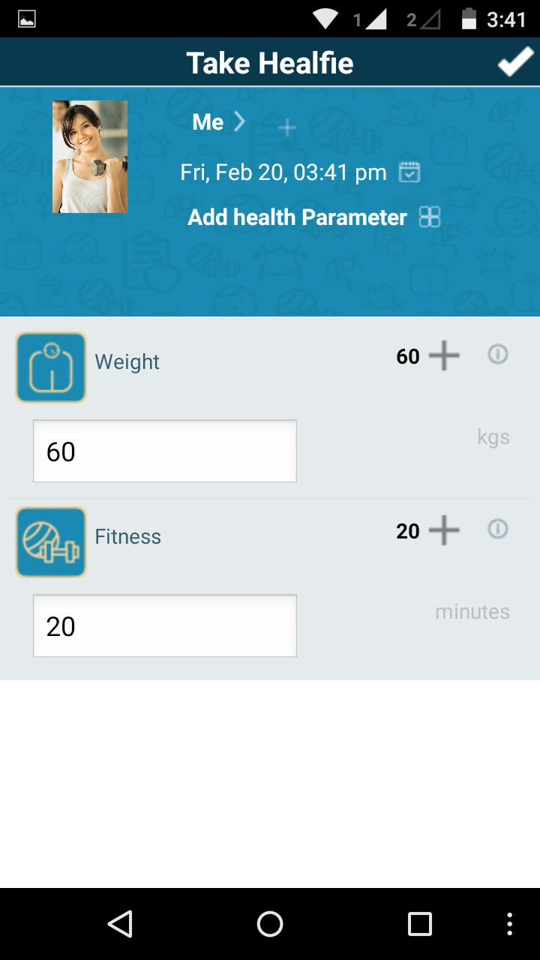Tap the calendar icon beside the date
Viewport: 540px width, 960px height.
409,172
